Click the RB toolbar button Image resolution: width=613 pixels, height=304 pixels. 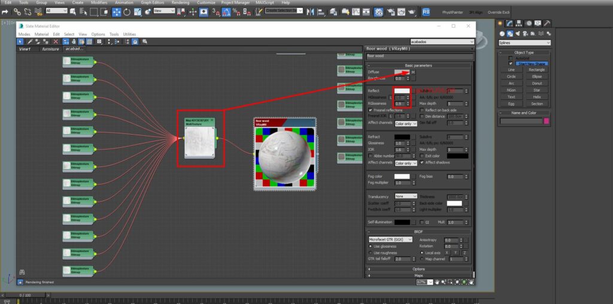[426, 12]
